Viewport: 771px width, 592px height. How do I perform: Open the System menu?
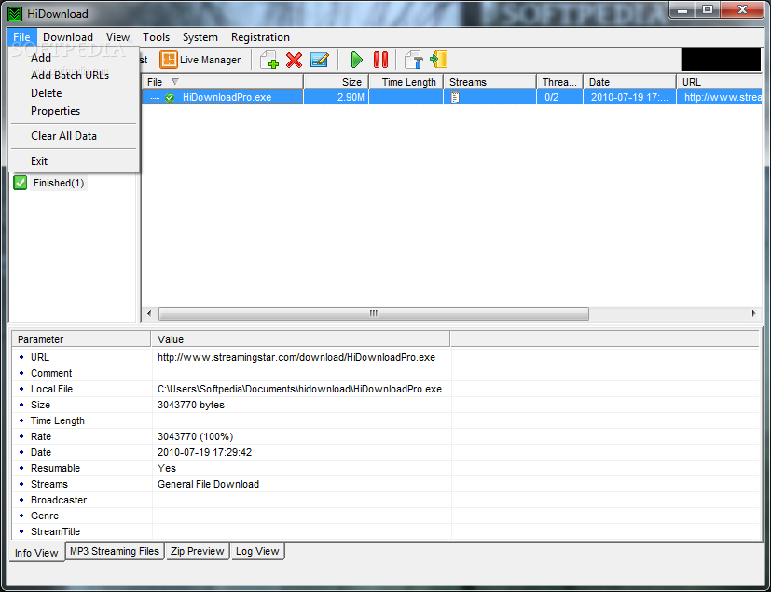point(200,37)
